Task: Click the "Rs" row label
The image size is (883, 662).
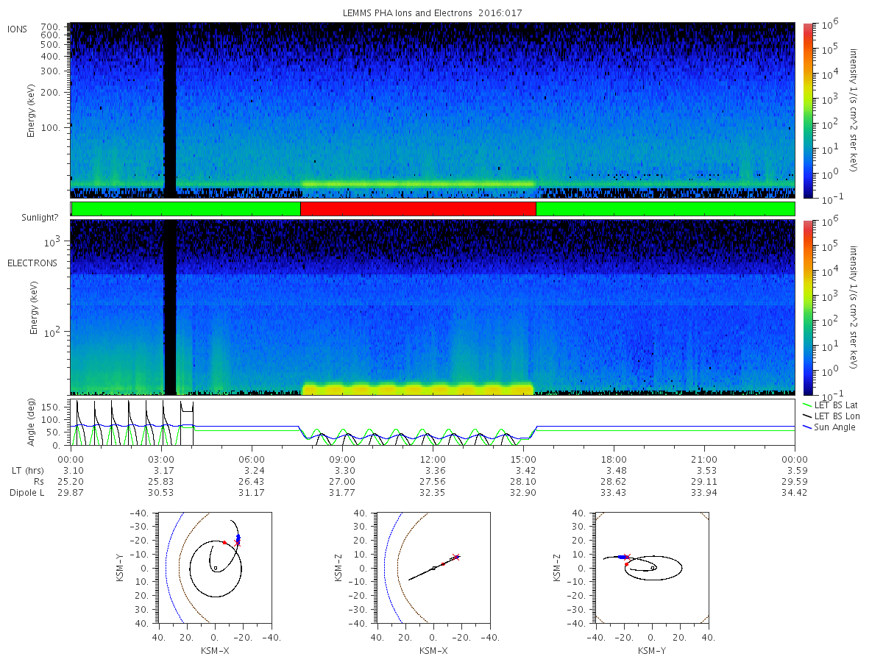Action: (x=38, y=482)
